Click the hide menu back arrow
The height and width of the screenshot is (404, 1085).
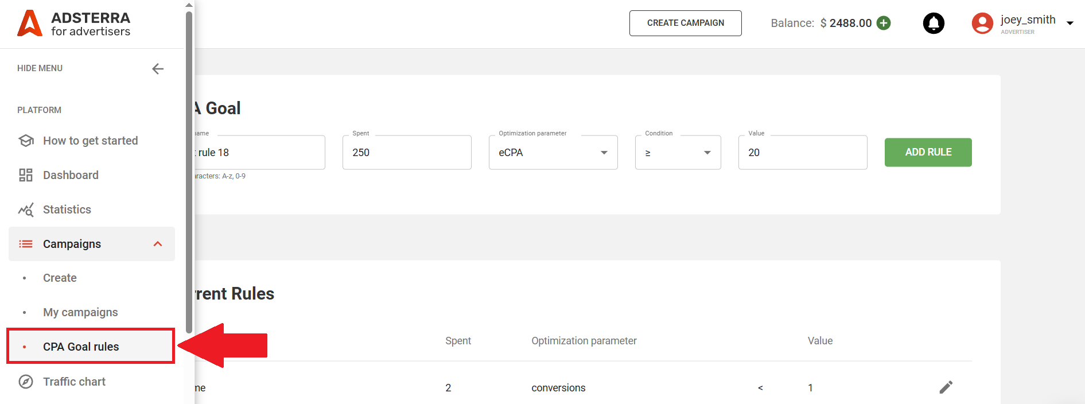click(158, 69)
